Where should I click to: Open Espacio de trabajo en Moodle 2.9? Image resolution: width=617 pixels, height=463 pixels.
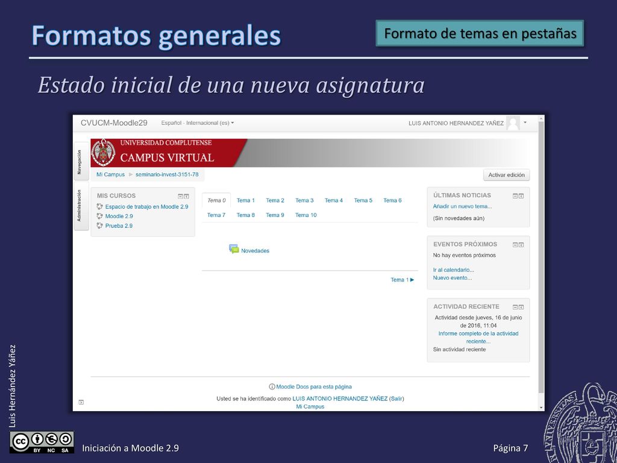(x=147, y=207)
